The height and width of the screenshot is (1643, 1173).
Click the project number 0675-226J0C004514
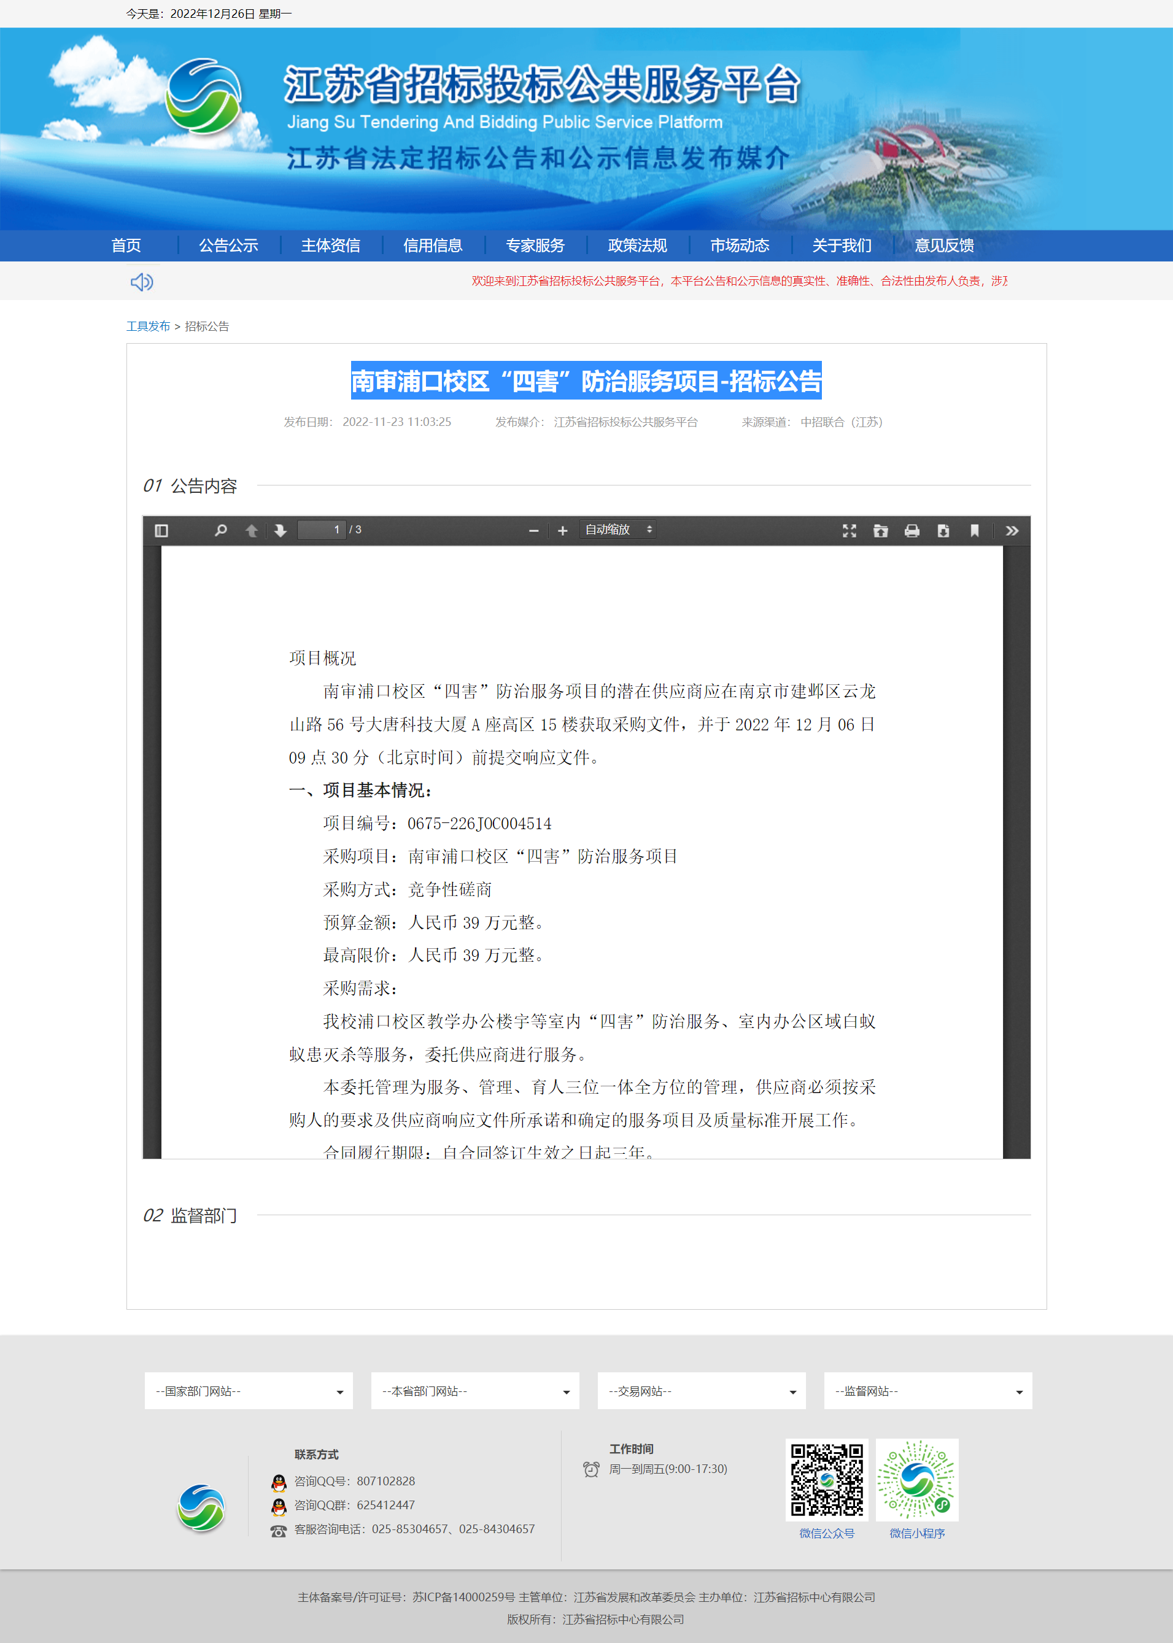click(479, 823)
